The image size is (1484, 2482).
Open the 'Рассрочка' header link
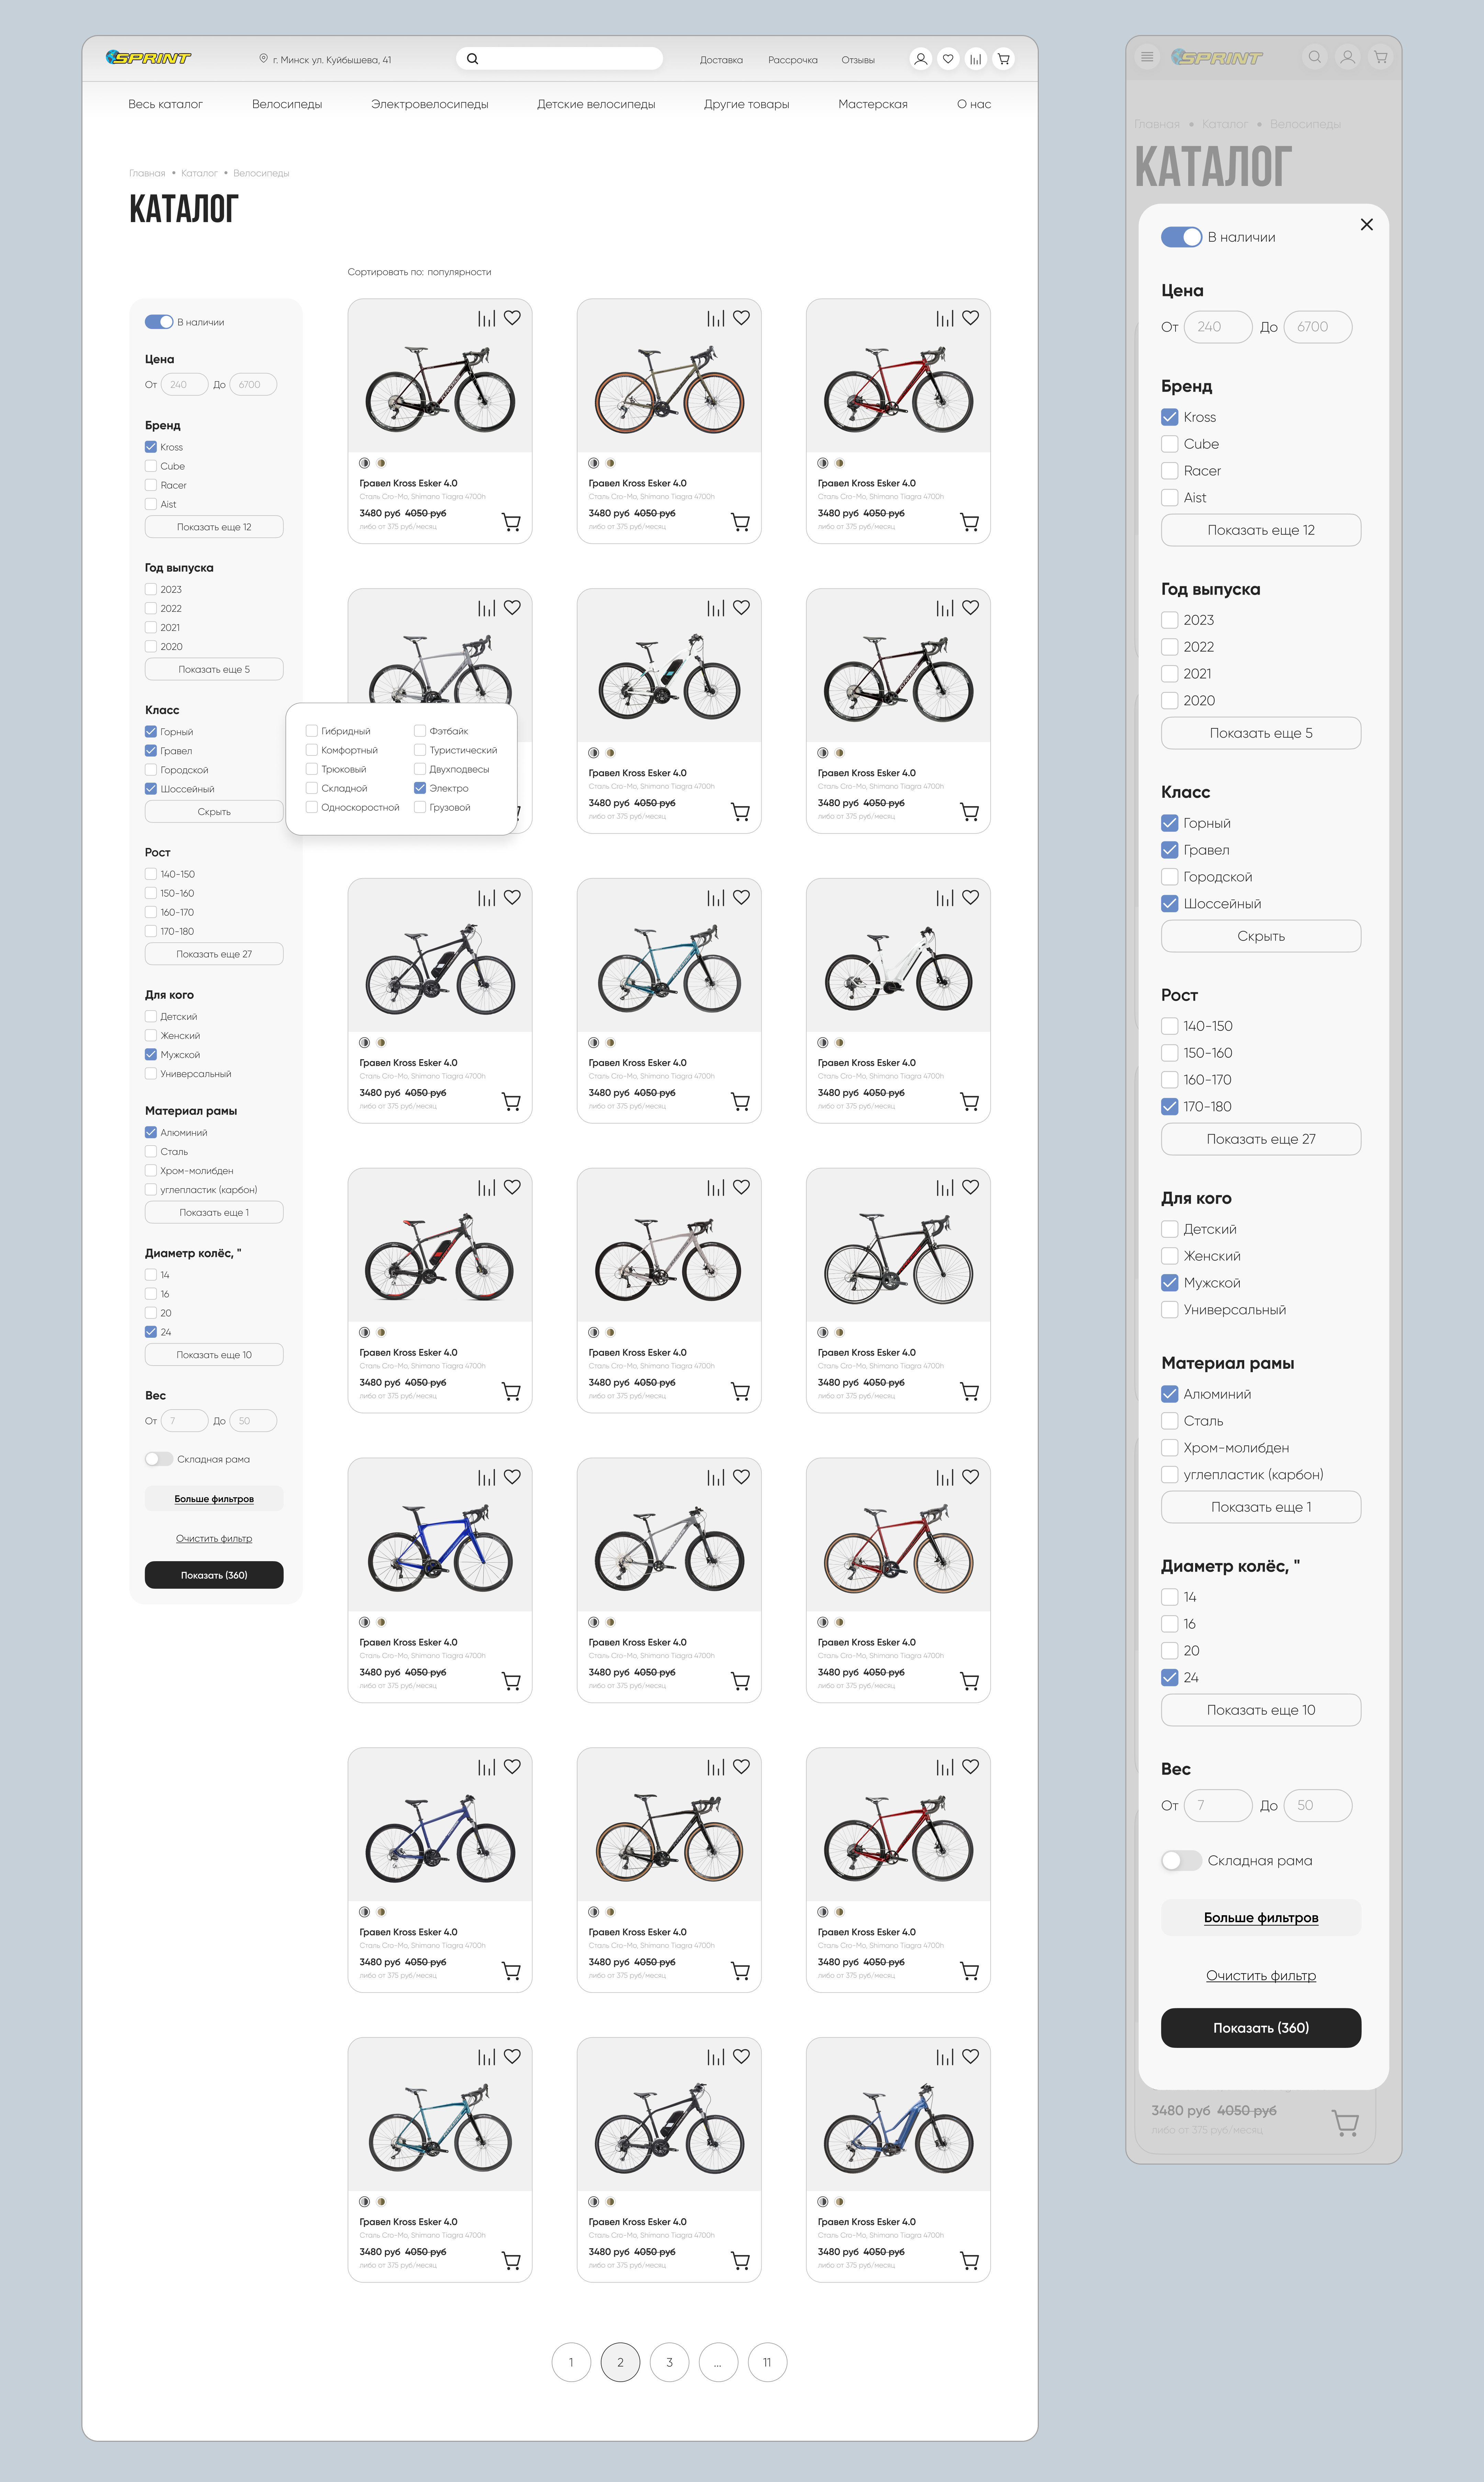click(793, 60)
